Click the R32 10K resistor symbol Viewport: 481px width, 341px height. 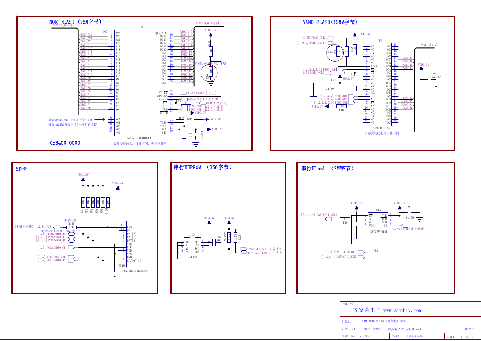pyautogui.click(x=190, y=119)
